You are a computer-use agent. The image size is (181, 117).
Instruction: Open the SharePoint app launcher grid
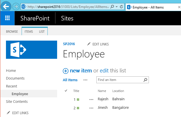7,18
